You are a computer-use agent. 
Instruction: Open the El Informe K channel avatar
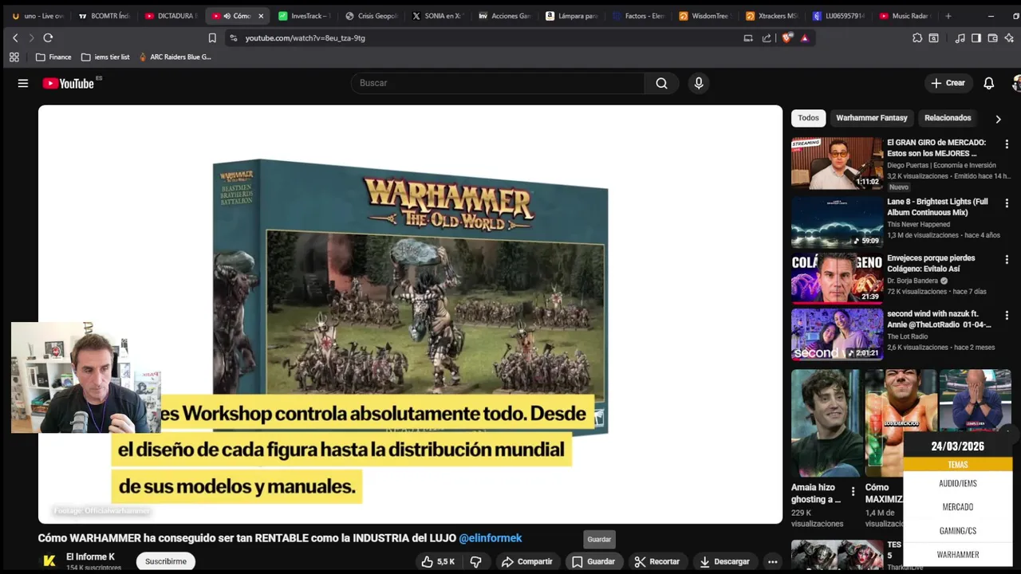[49, 561]
